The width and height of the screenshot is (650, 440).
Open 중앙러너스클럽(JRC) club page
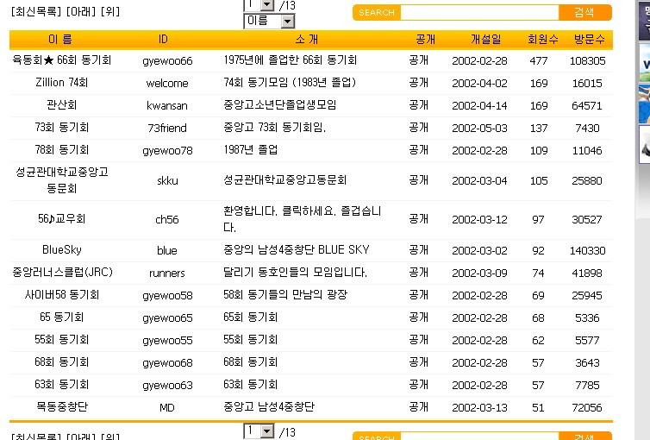coord(61,273)
